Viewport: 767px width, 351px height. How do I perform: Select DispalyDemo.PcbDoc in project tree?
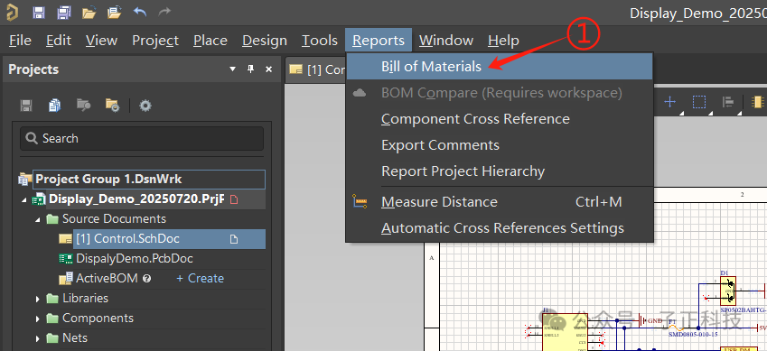(134, 258)
